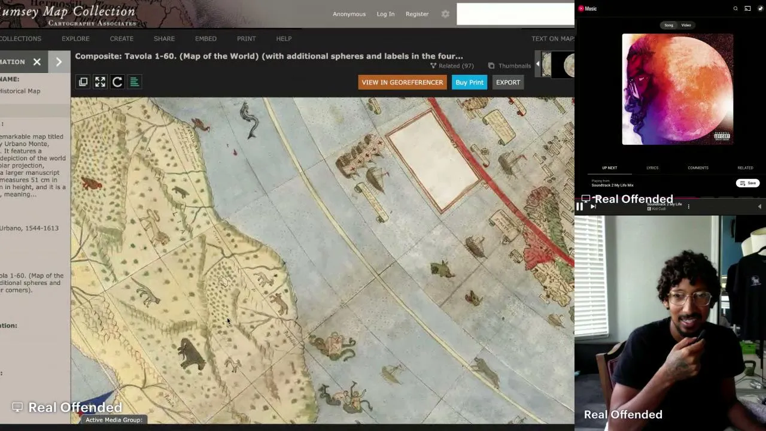Image resolution: width=766 pixels, height=431 pixels.
Task: Open settings gear icon in header
Action: click(445, 14)
